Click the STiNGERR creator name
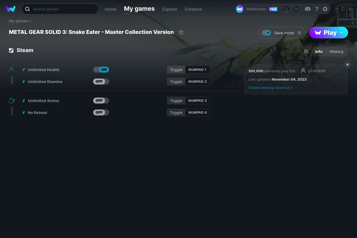Screen dimensions: 357x238 pos(317,71)
